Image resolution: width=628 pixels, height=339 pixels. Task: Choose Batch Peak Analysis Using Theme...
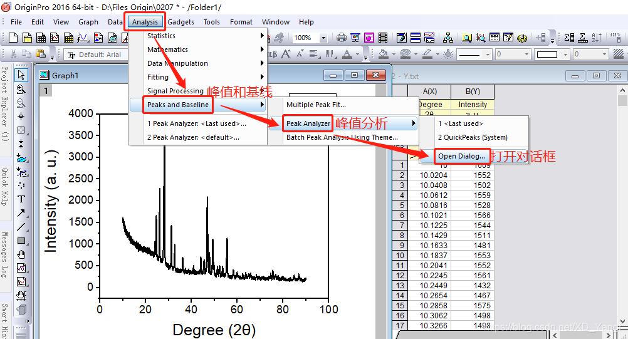(342, 137)
